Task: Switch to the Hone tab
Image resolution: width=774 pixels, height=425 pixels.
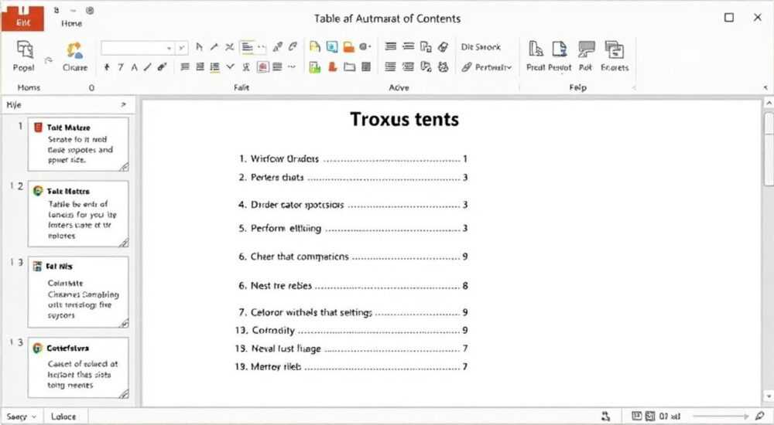Action: (71, 23)
